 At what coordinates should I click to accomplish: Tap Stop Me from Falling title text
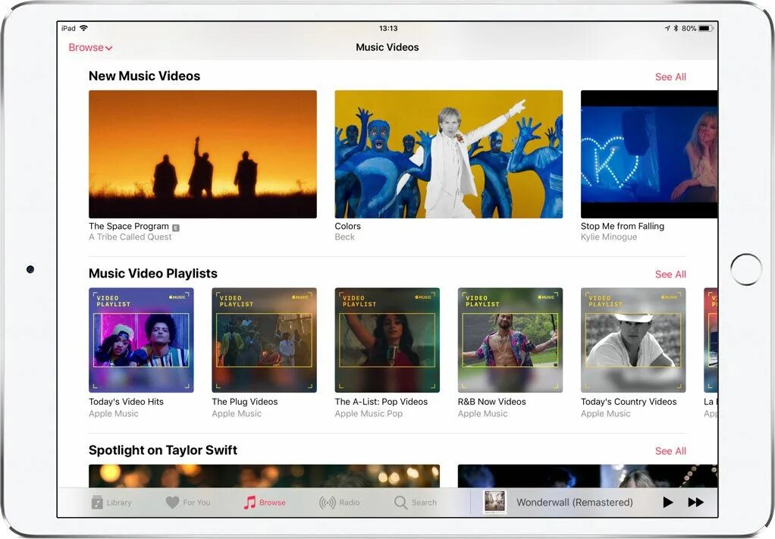[623, 226]
